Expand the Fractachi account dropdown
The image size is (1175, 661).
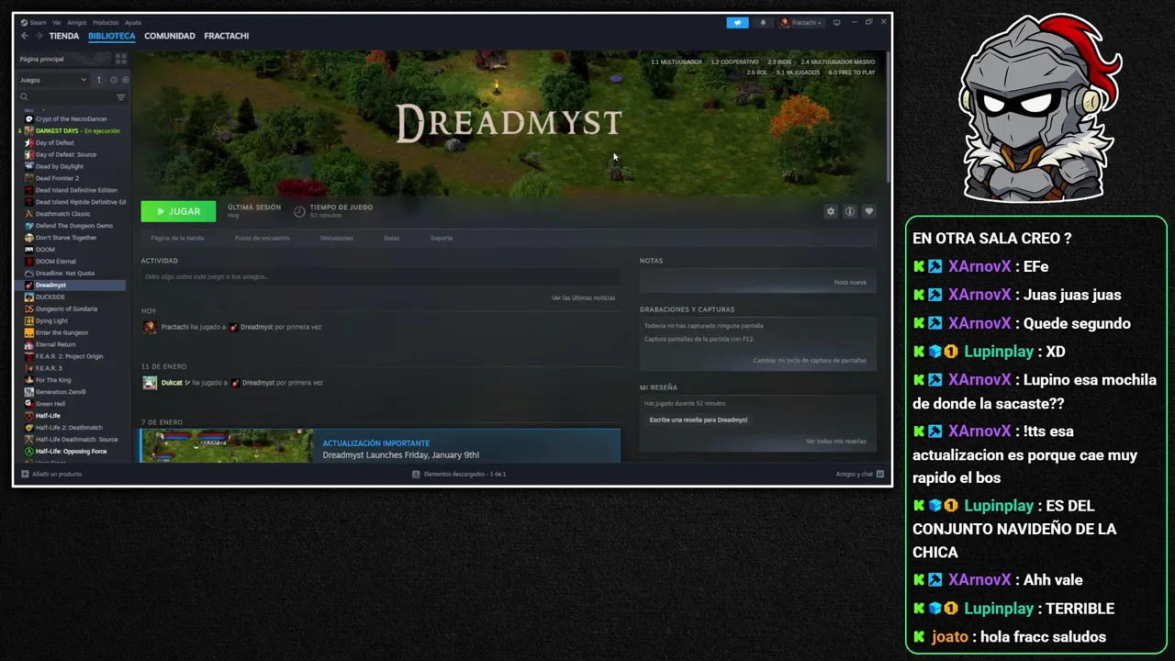(x=801, y=22)
